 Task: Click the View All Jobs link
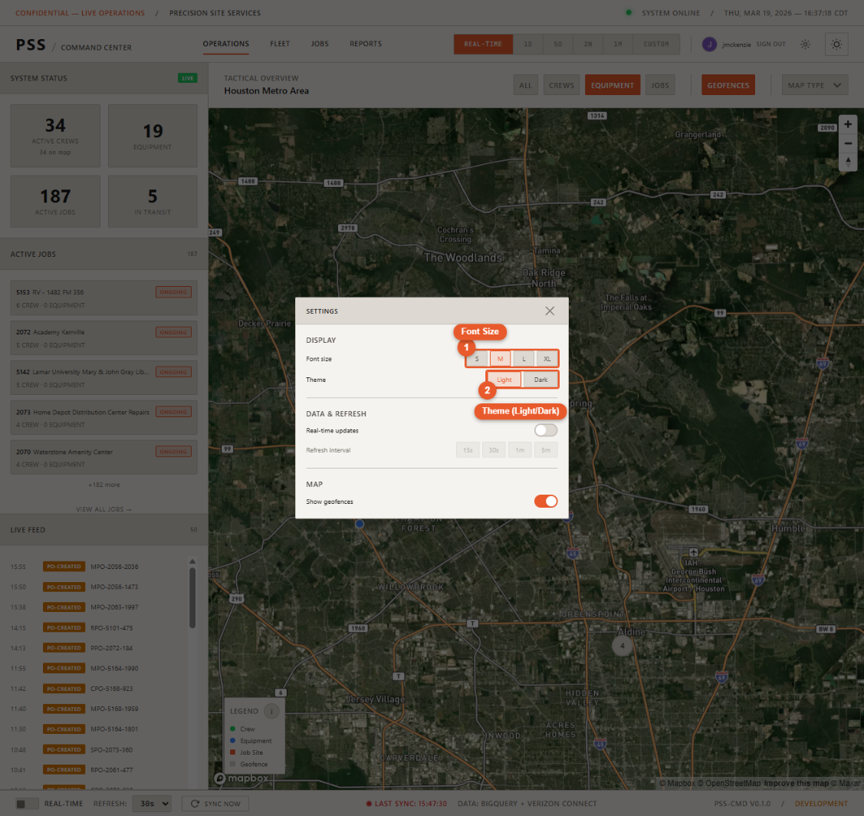(x=103, y=509)
